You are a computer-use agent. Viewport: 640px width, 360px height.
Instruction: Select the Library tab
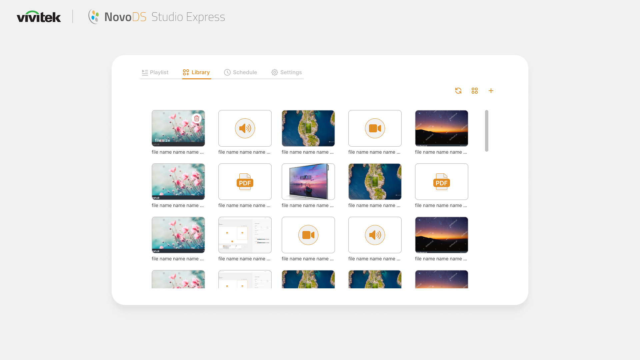click(x=196, y=72)
